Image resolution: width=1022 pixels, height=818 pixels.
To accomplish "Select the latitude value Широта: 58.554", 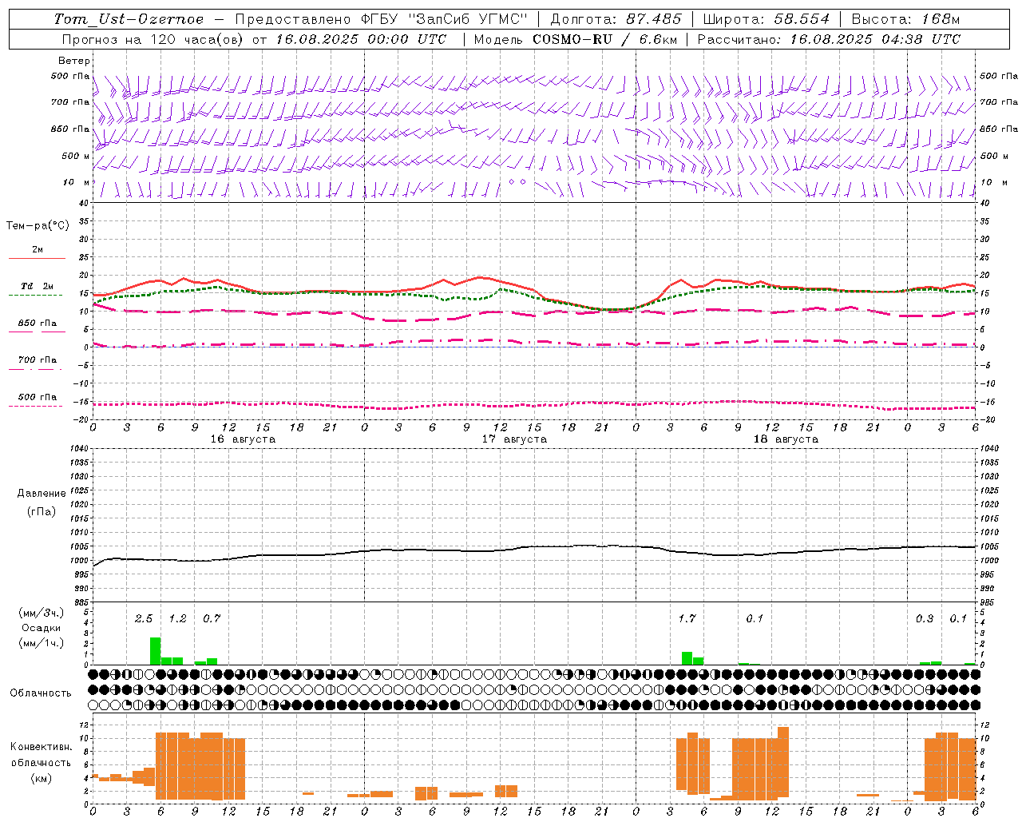I will click(766, 19).
